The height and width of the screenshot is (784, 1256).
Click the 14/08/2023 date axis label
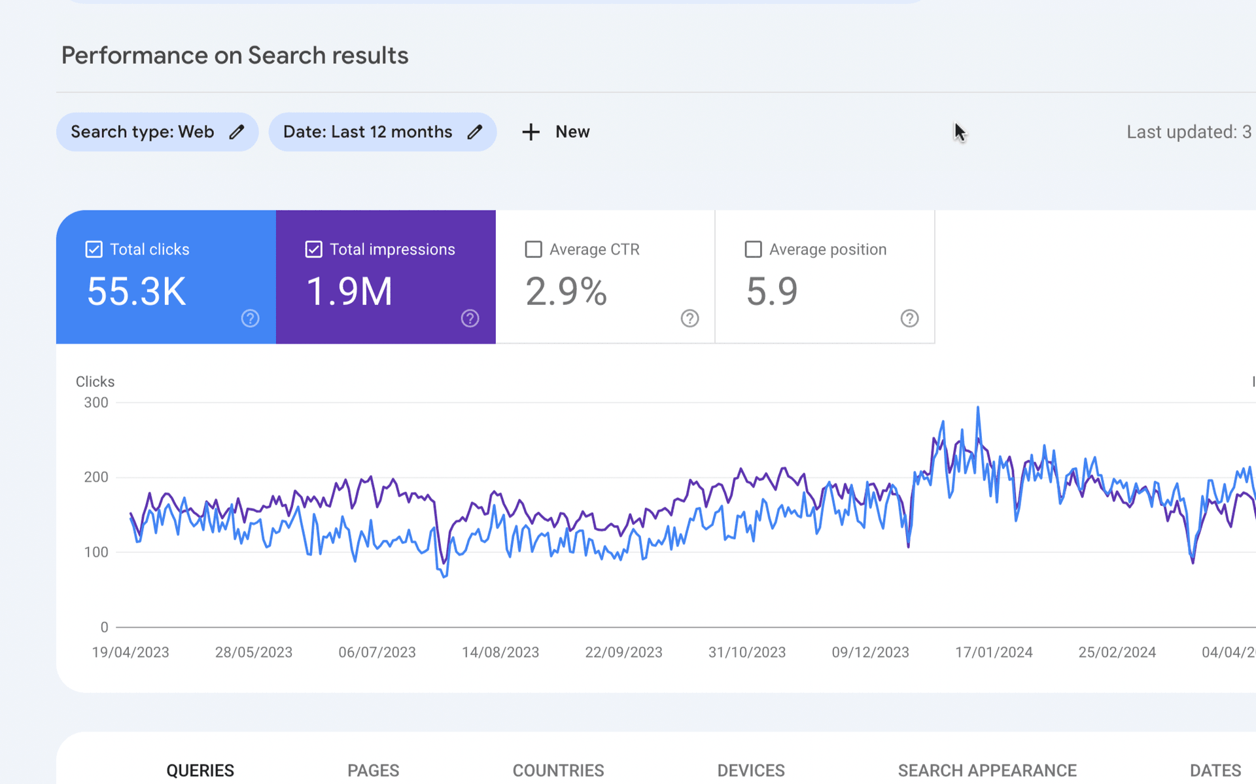500,652
